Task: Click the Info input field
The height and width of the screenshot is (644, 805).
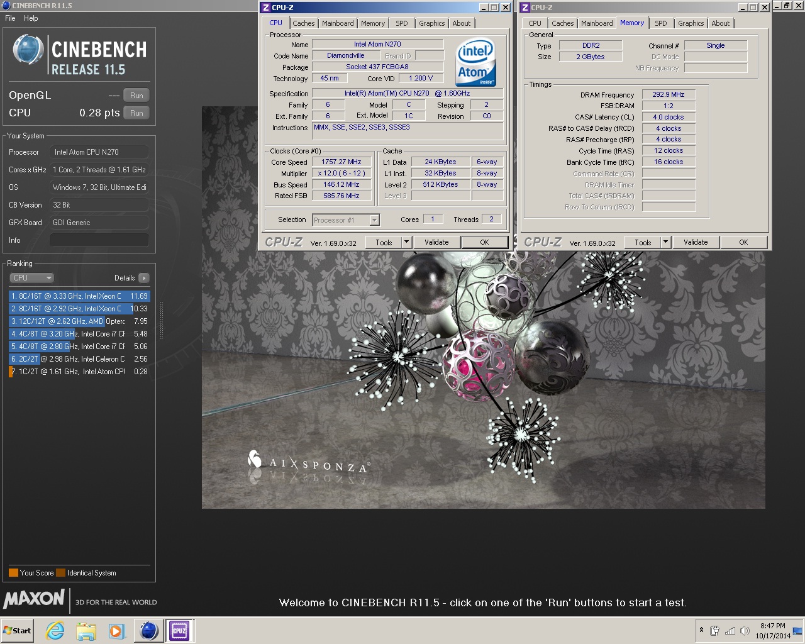Action: tap(99, 240)
